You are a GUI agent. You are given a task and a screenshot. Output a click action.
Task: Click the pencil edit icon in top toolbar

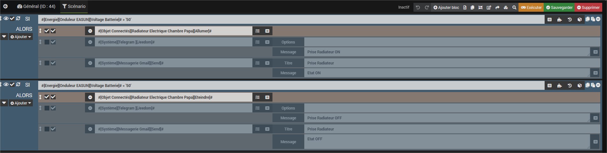(489, 7)
